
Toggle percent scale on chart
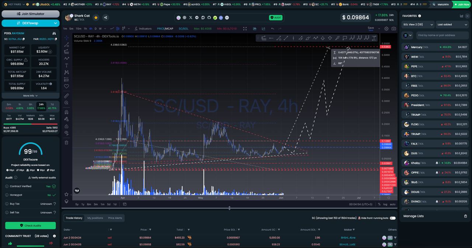click(379, 204)
